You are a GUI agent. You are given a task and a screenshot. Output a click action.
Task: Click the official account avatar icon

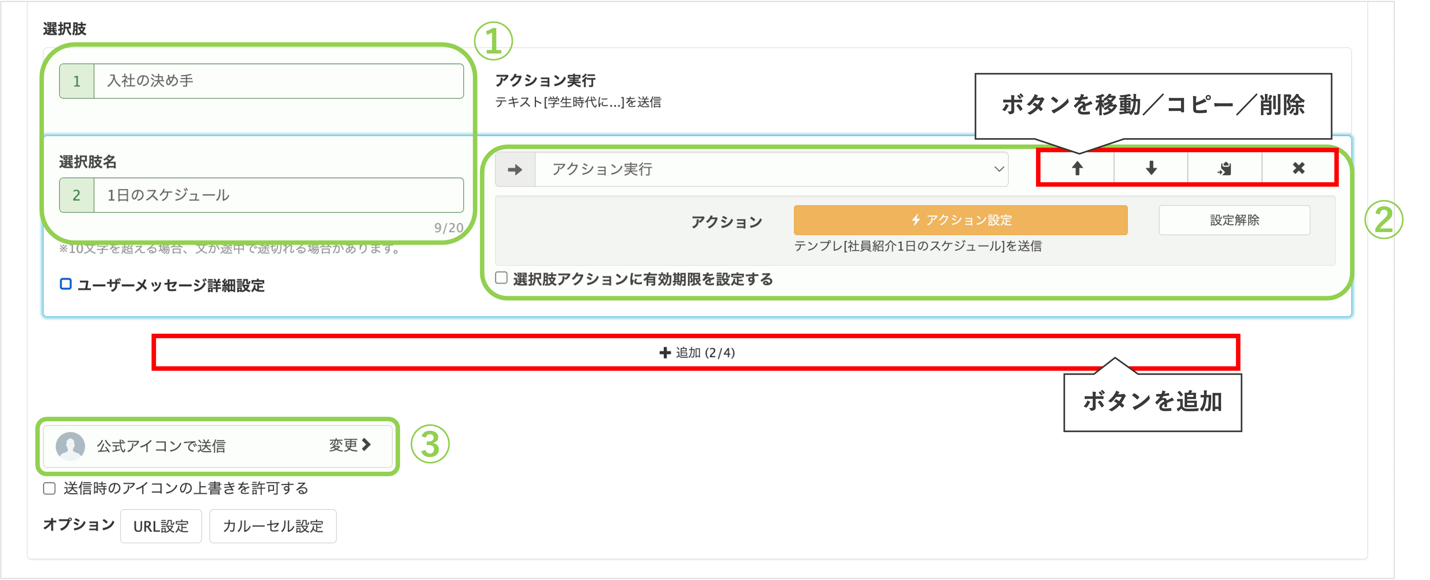point(71,445)
